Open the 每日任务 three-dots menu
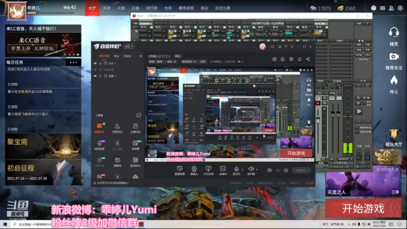The image size is (407, 229). (x=73, y=62)
